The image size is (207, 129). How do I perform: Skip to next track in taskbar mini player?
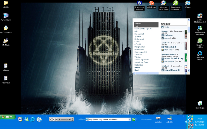57,119
